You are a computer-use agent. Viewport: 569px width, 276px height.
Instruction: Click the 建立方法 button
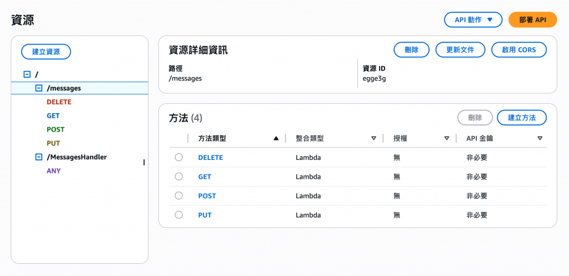click(522, 118)
